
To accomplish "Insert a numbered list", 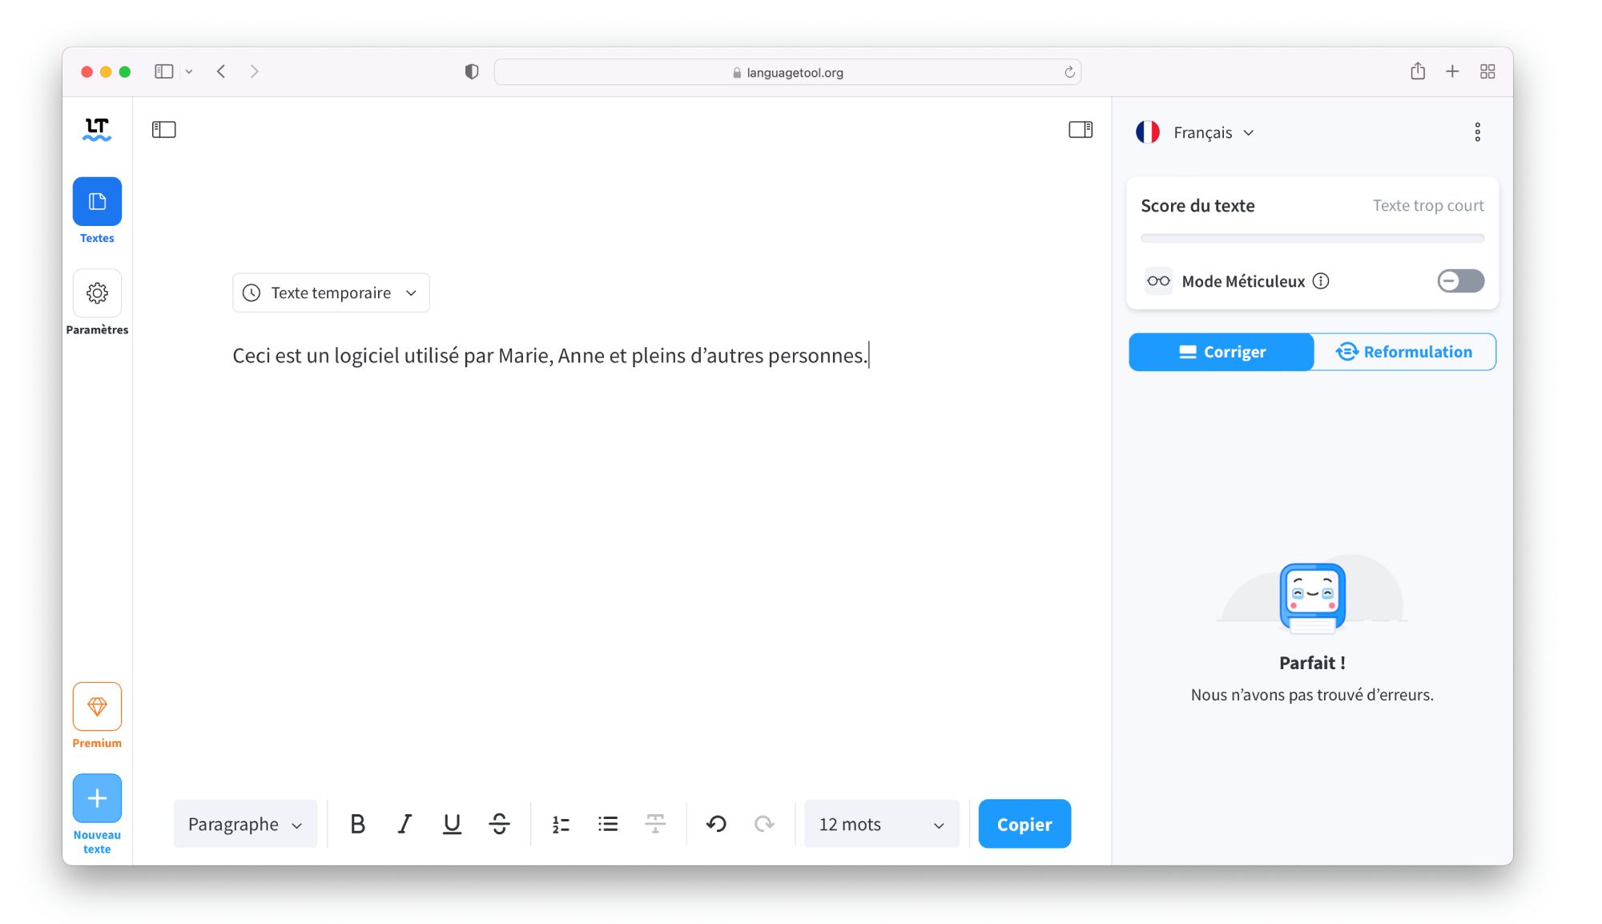I will (x=560, y=823).
